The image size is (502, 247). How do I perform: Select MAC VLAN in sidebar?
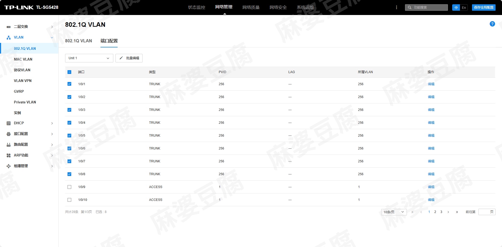(23, 59)
